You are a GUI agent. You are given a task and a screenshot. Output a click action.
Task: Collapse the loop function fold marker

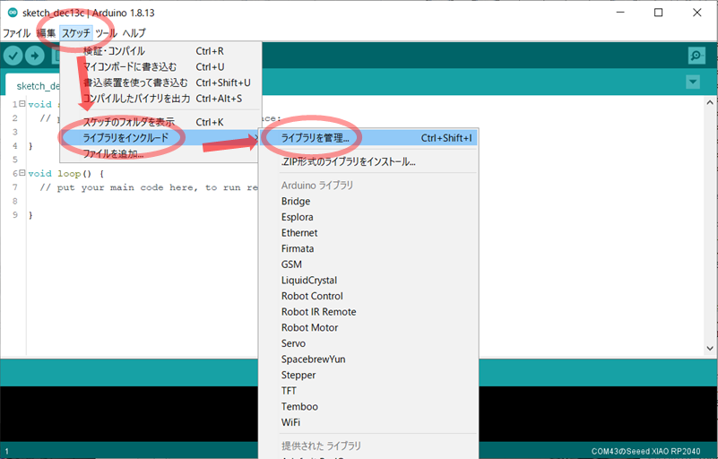[x=22, y=173]
